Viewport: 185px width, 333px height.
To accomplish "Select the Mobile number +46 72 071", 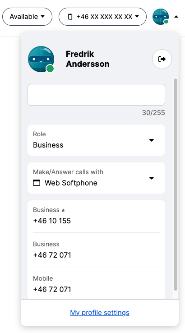I will (96, 284).
